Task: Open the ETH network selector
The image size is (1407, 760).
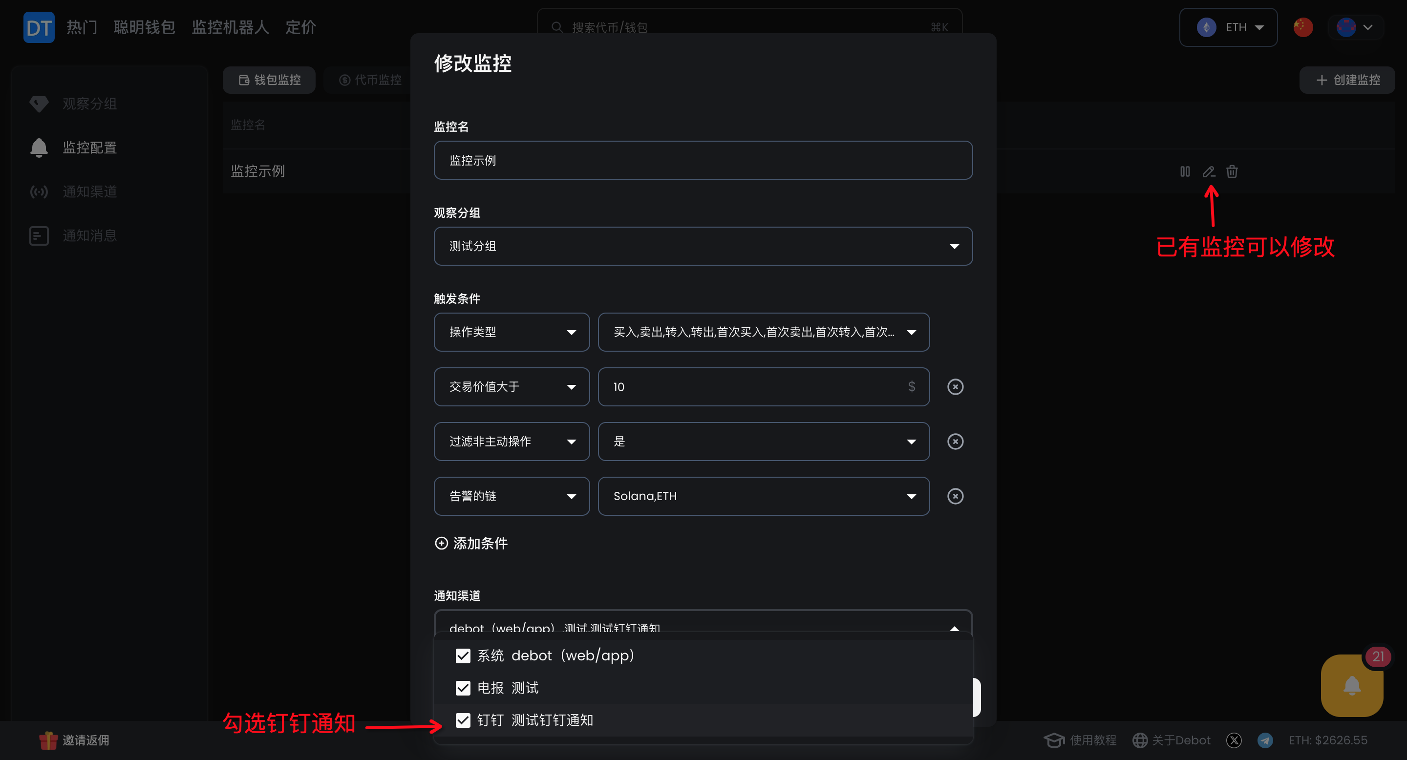Action: click(1228, 27)
